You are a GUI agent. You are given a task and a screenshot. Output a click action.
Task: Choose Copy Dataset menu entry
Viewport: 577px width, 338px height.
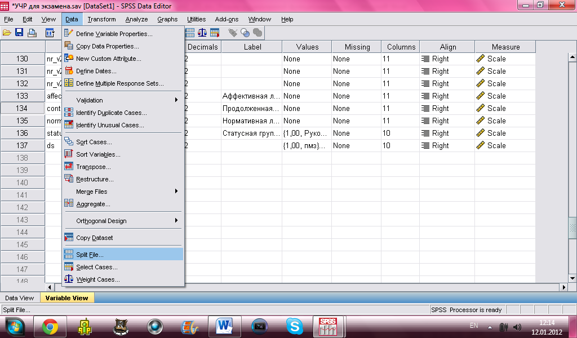(123, 238)
